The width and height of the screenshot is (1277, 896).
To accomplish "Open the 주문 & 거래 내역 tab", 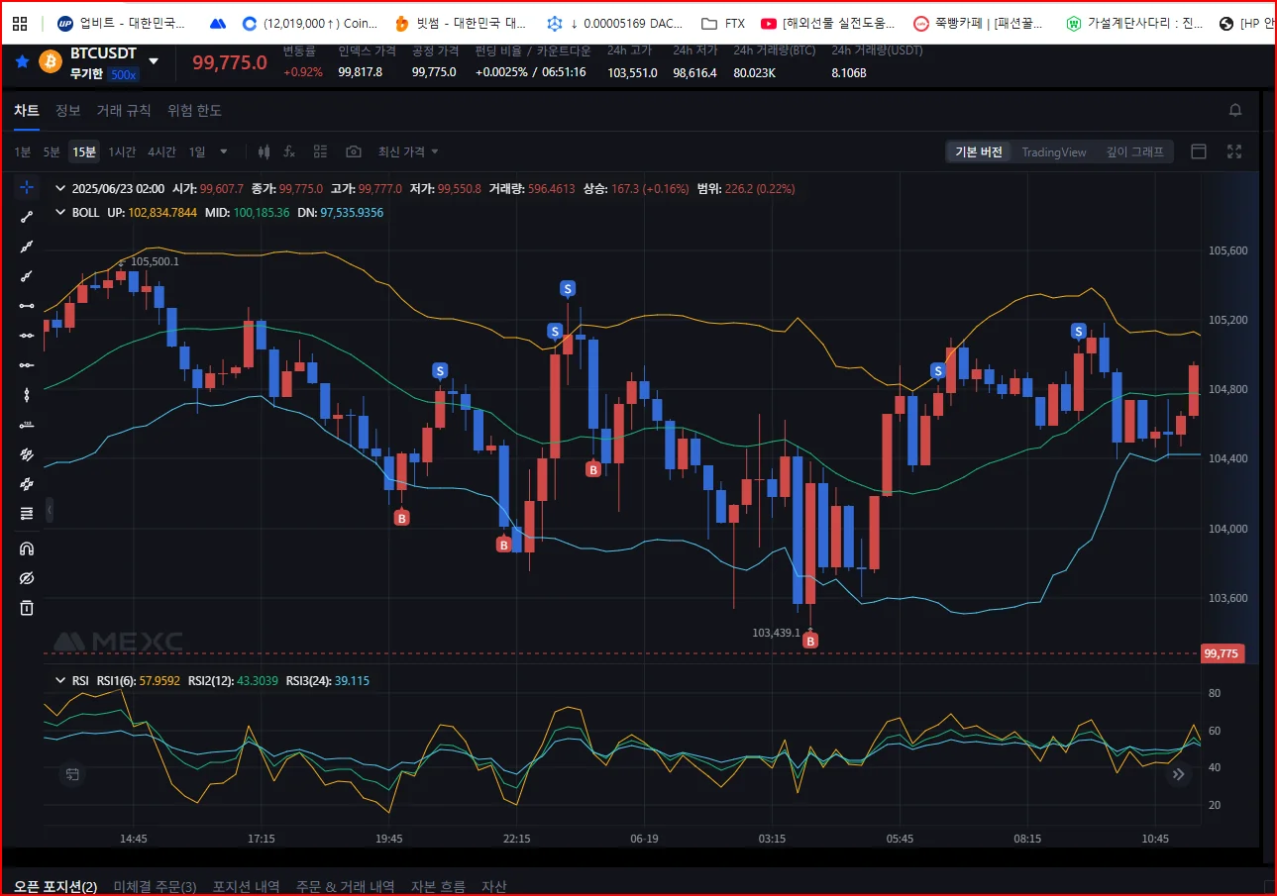I will tap(345, 886).
